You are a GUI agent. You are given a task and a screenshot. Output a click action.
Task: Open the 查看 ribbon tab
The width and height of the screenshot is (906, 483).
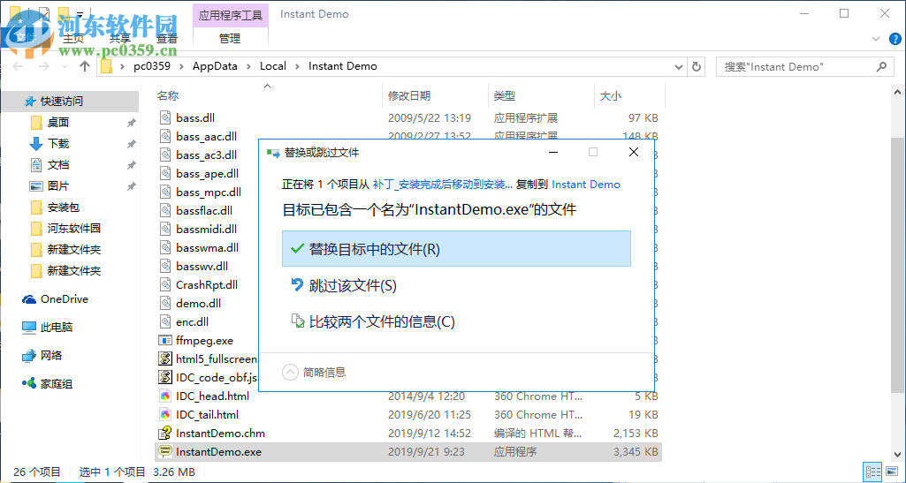point(167,38)
